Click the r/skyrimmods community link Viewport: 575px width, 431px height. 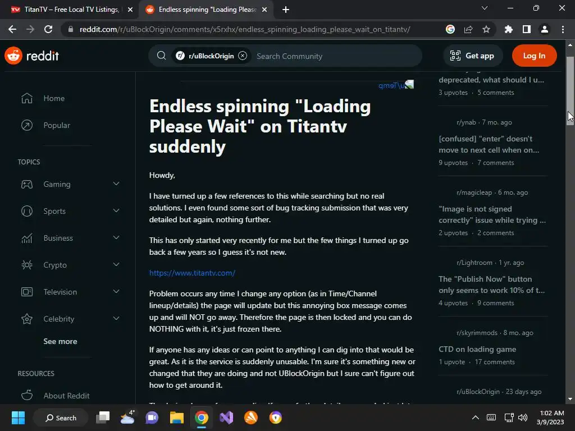(477, 333)
